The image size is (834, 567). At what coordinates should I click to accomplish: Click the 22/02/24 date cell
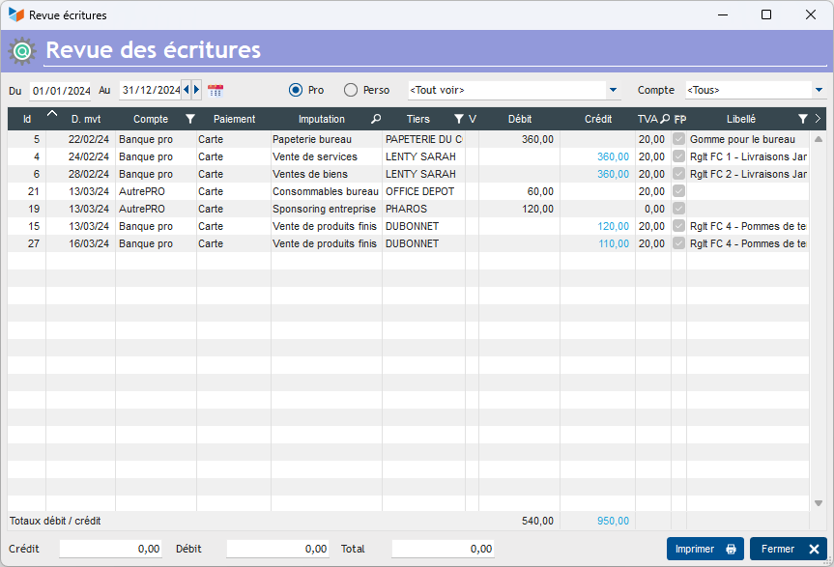click(x=81, y=139)
